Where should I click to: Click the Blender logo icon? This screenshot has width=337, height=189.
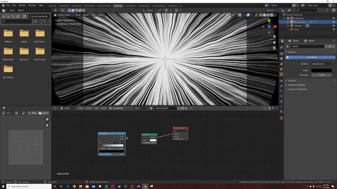pos(3,5)
